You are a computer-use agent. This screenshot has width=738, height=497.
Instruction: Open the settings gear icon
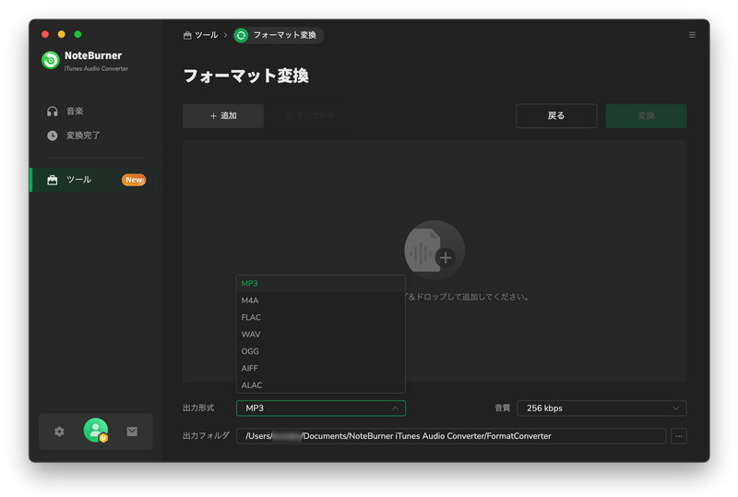coord(59,432)
